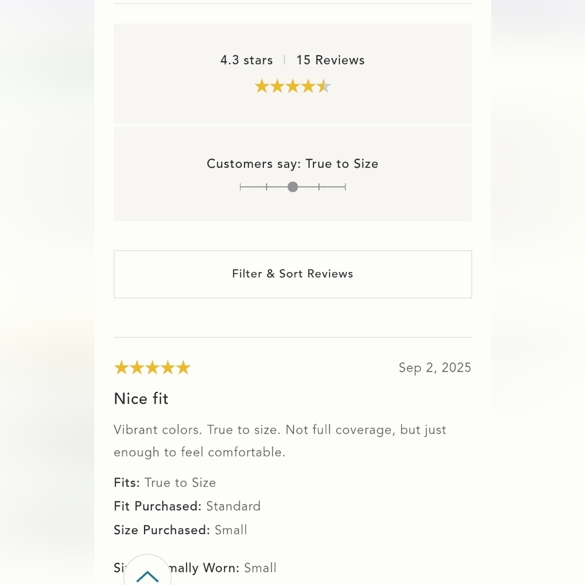The image size is (585, 585).
Task: Select the third star in overall rating
Action: pos(292,87)
